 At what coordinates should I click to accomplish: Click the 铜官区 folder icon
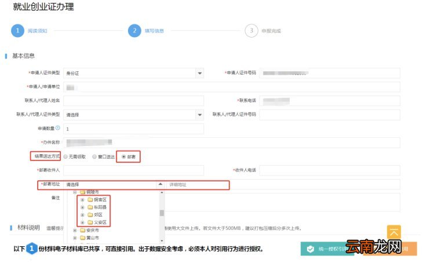(90, 200)
